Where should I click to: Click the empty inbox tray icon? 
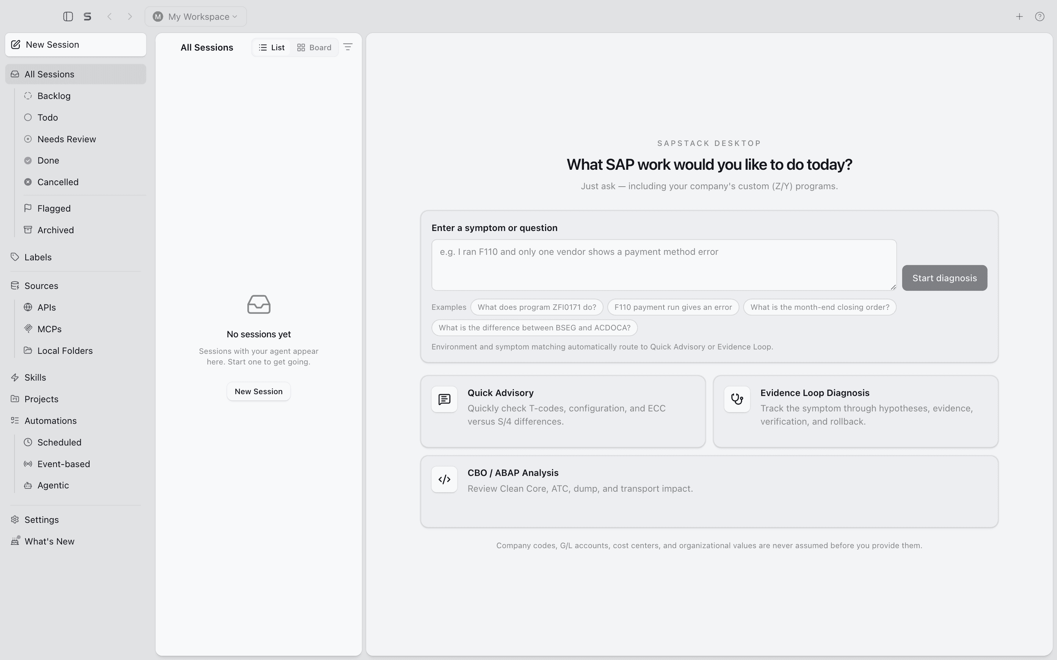pyautogui.click(x=259, y=304)
